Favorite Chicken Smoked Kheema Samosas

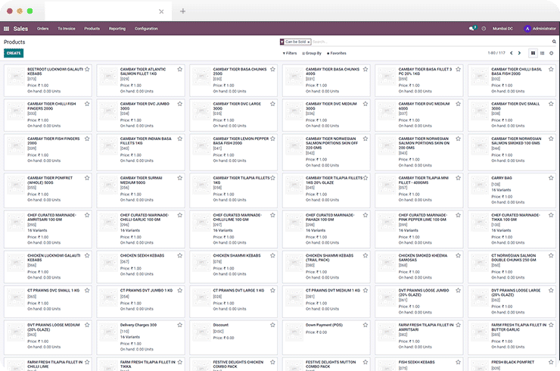458,256
